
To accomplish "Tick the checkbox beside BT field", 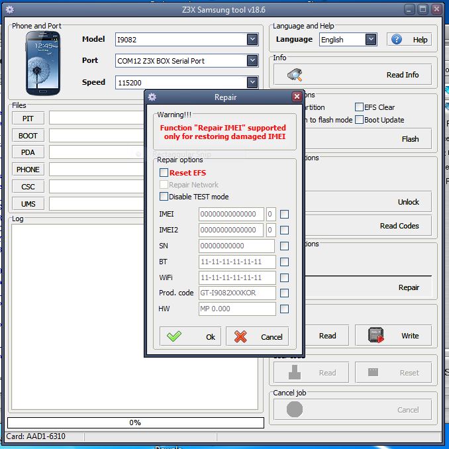I will tap(284, 262).
